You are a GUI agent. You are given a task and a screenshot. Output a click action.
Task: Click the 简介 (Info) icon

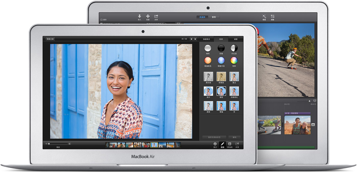(x=215, y=144)
